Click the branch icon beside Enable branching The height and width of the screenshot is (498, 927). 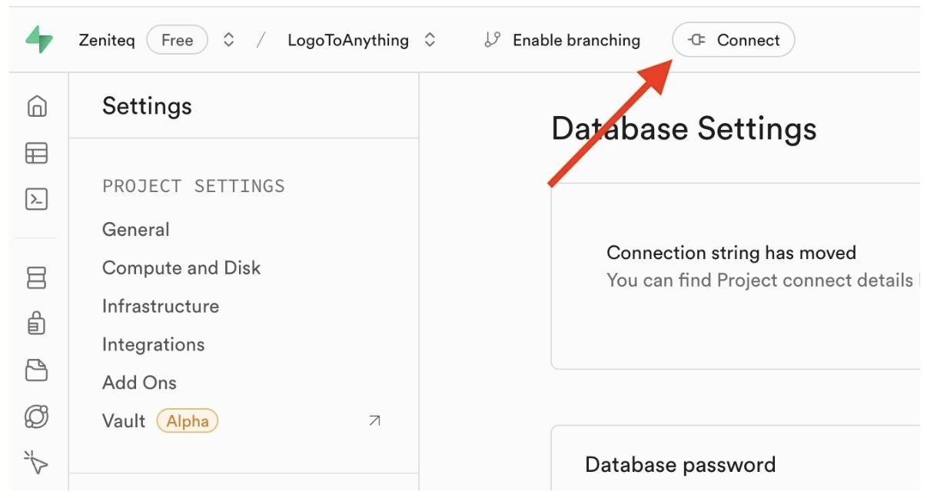493,40
